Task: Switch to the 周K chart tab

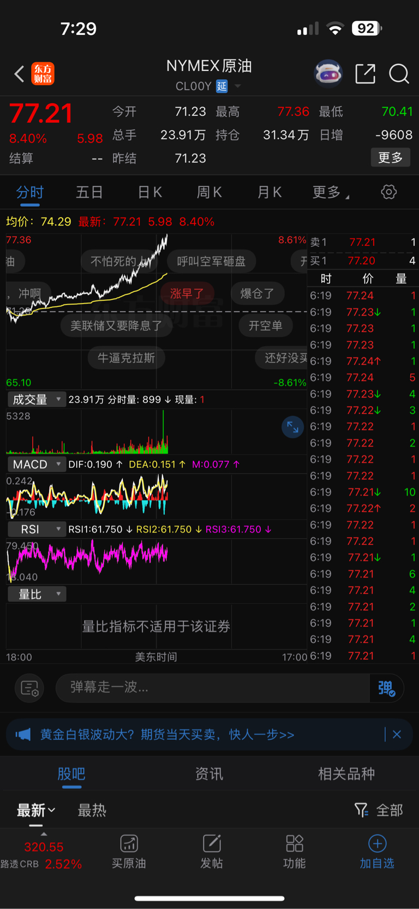Action: (209, 192)
